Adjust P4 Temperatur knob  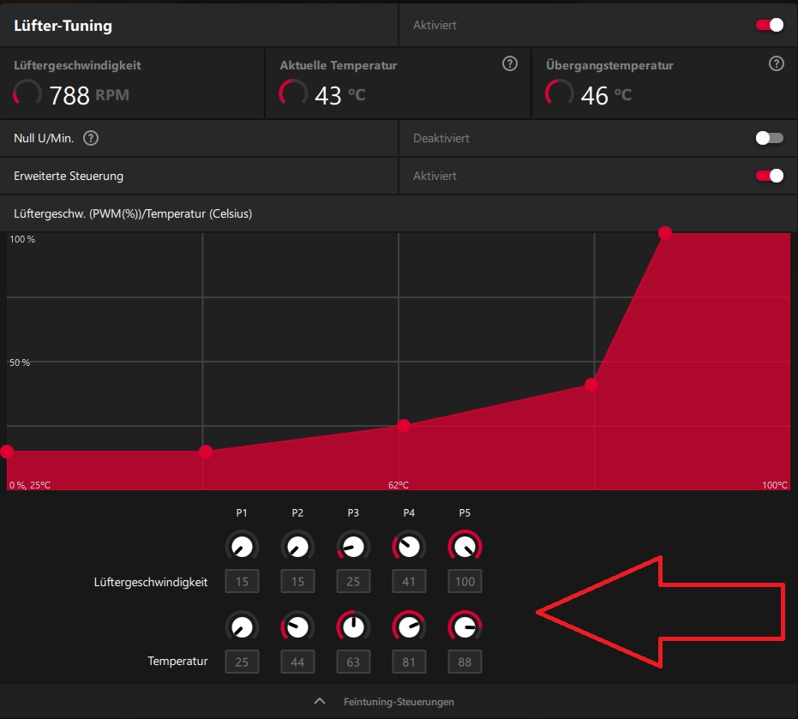tap(409, 627)
